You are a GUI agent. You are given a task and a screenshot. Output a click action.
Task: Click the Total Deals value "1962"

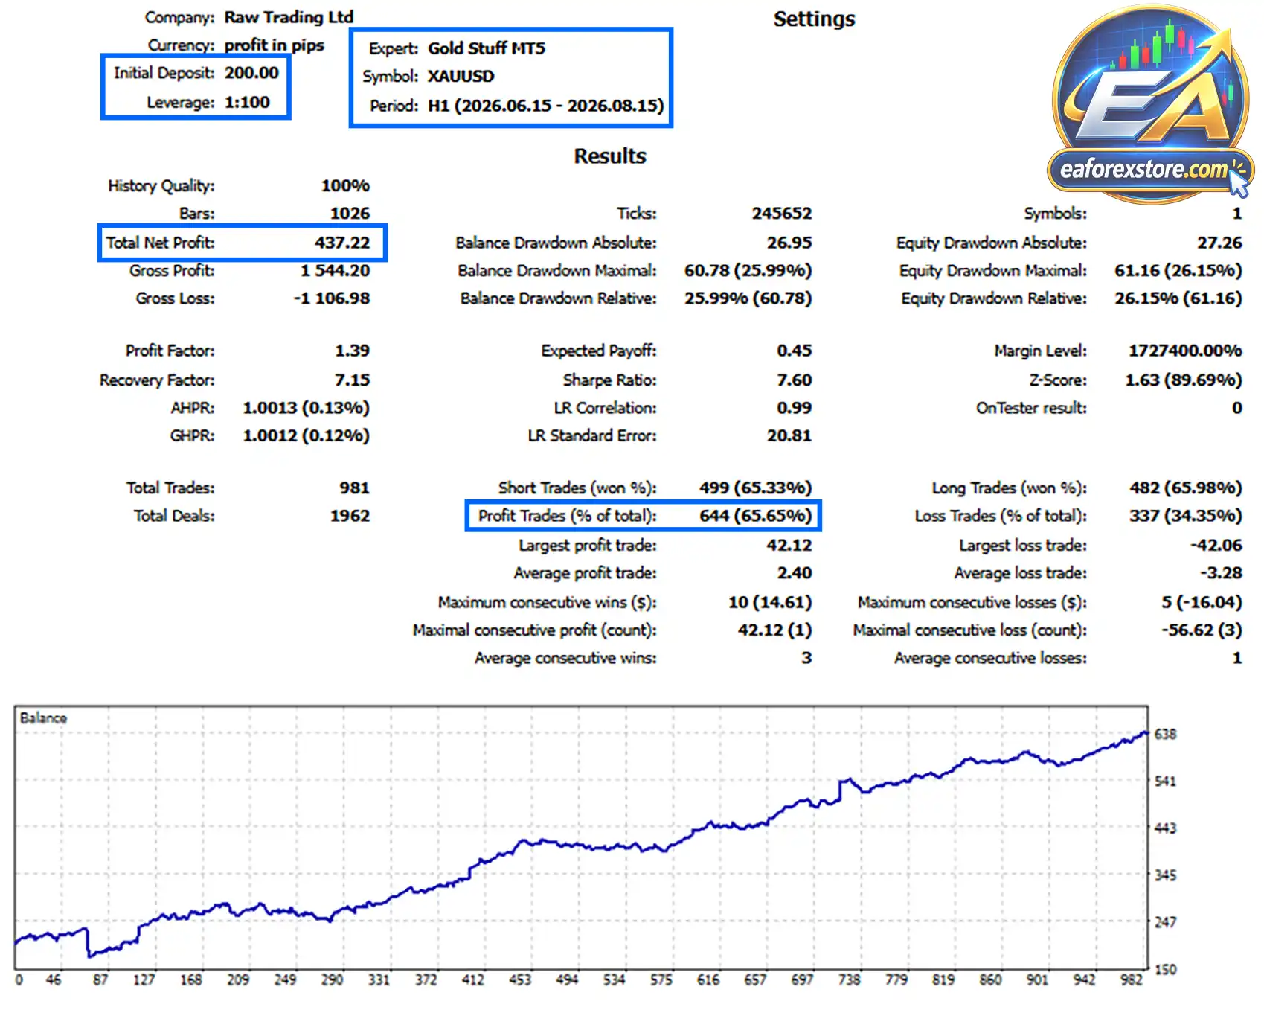350,516
